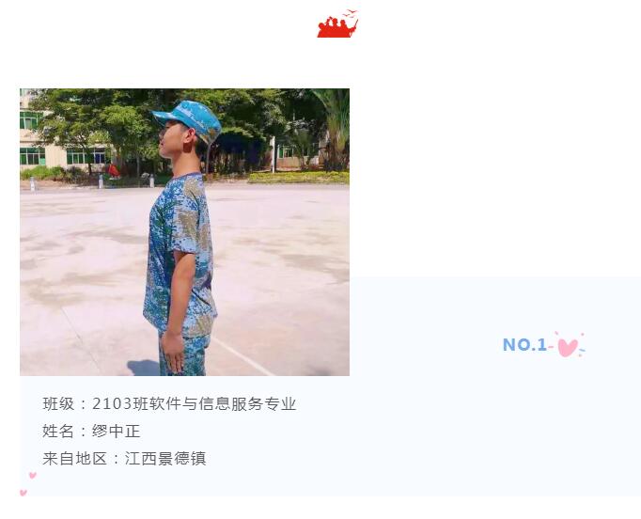The height and width of the screenshot is (519, 641).
Task: Click the location text 江西景德镇
Action: (x=165, y=459)
